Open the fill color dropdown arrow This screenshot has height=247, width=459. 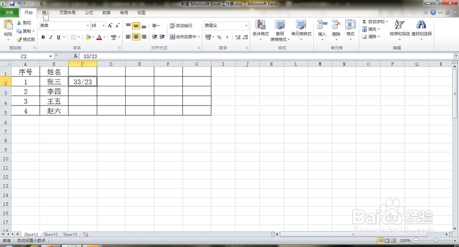click(x=93, y=37)
